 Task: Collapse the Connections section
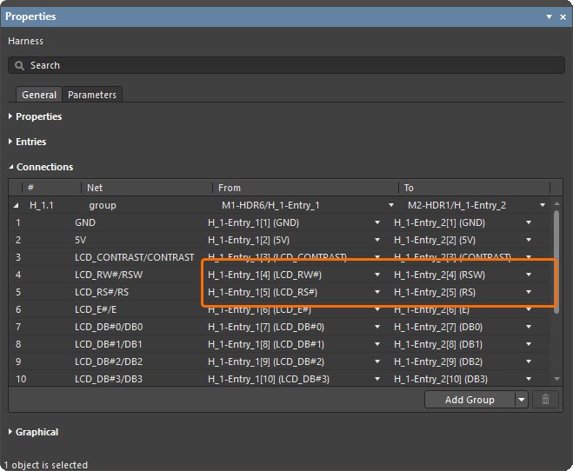[x=10, y=167]
